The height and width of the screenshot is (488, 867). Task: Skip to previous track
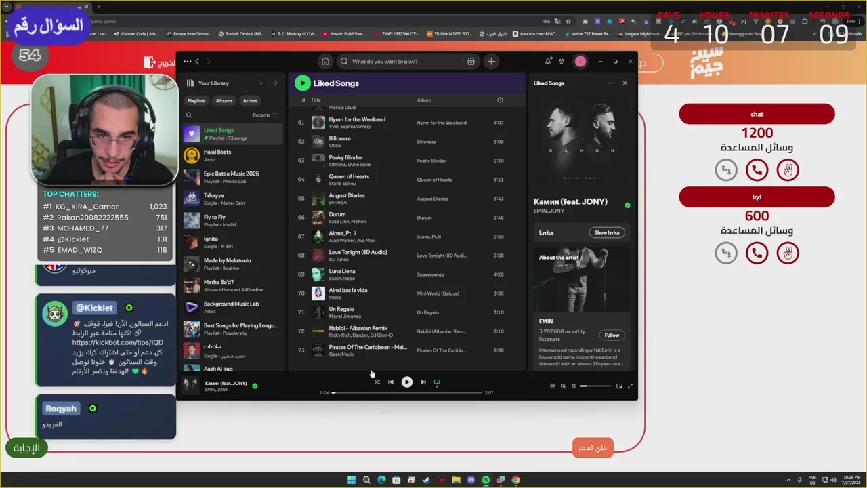(390, 382)
